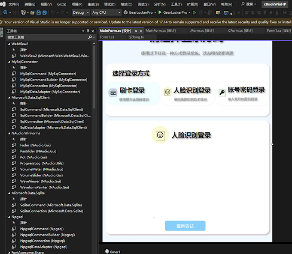Pin the active MainForm.cs [设计] tab
The height and width of the screenshot is (254, 292).
(136, 31)
